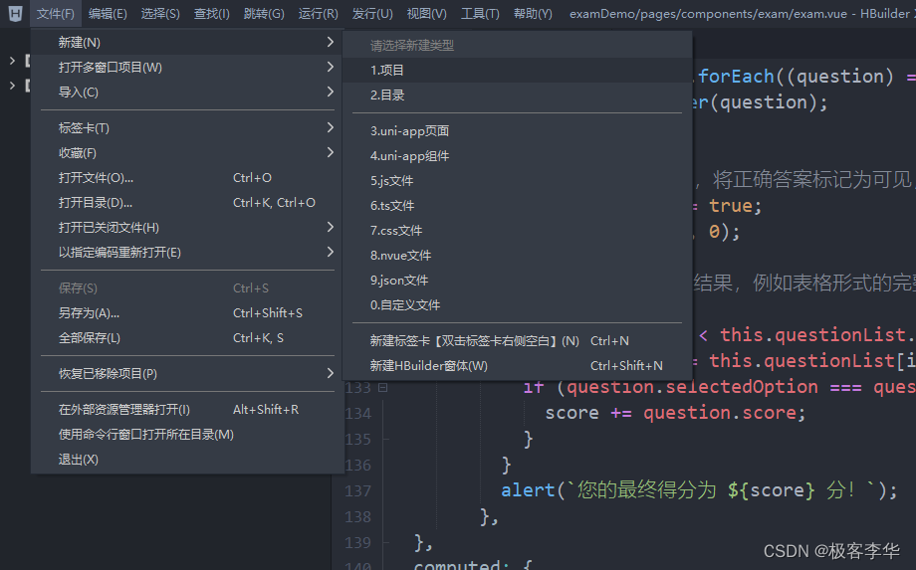The image size is (916, 570).
Task: Click the 保存(S) menu entry
Action: 187,288
